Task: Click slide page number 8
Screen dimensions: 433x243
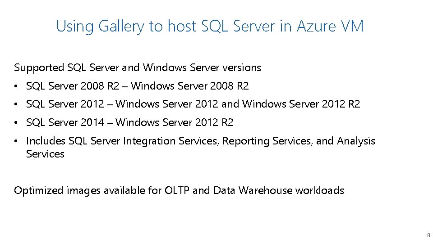Action: [428, 235]
